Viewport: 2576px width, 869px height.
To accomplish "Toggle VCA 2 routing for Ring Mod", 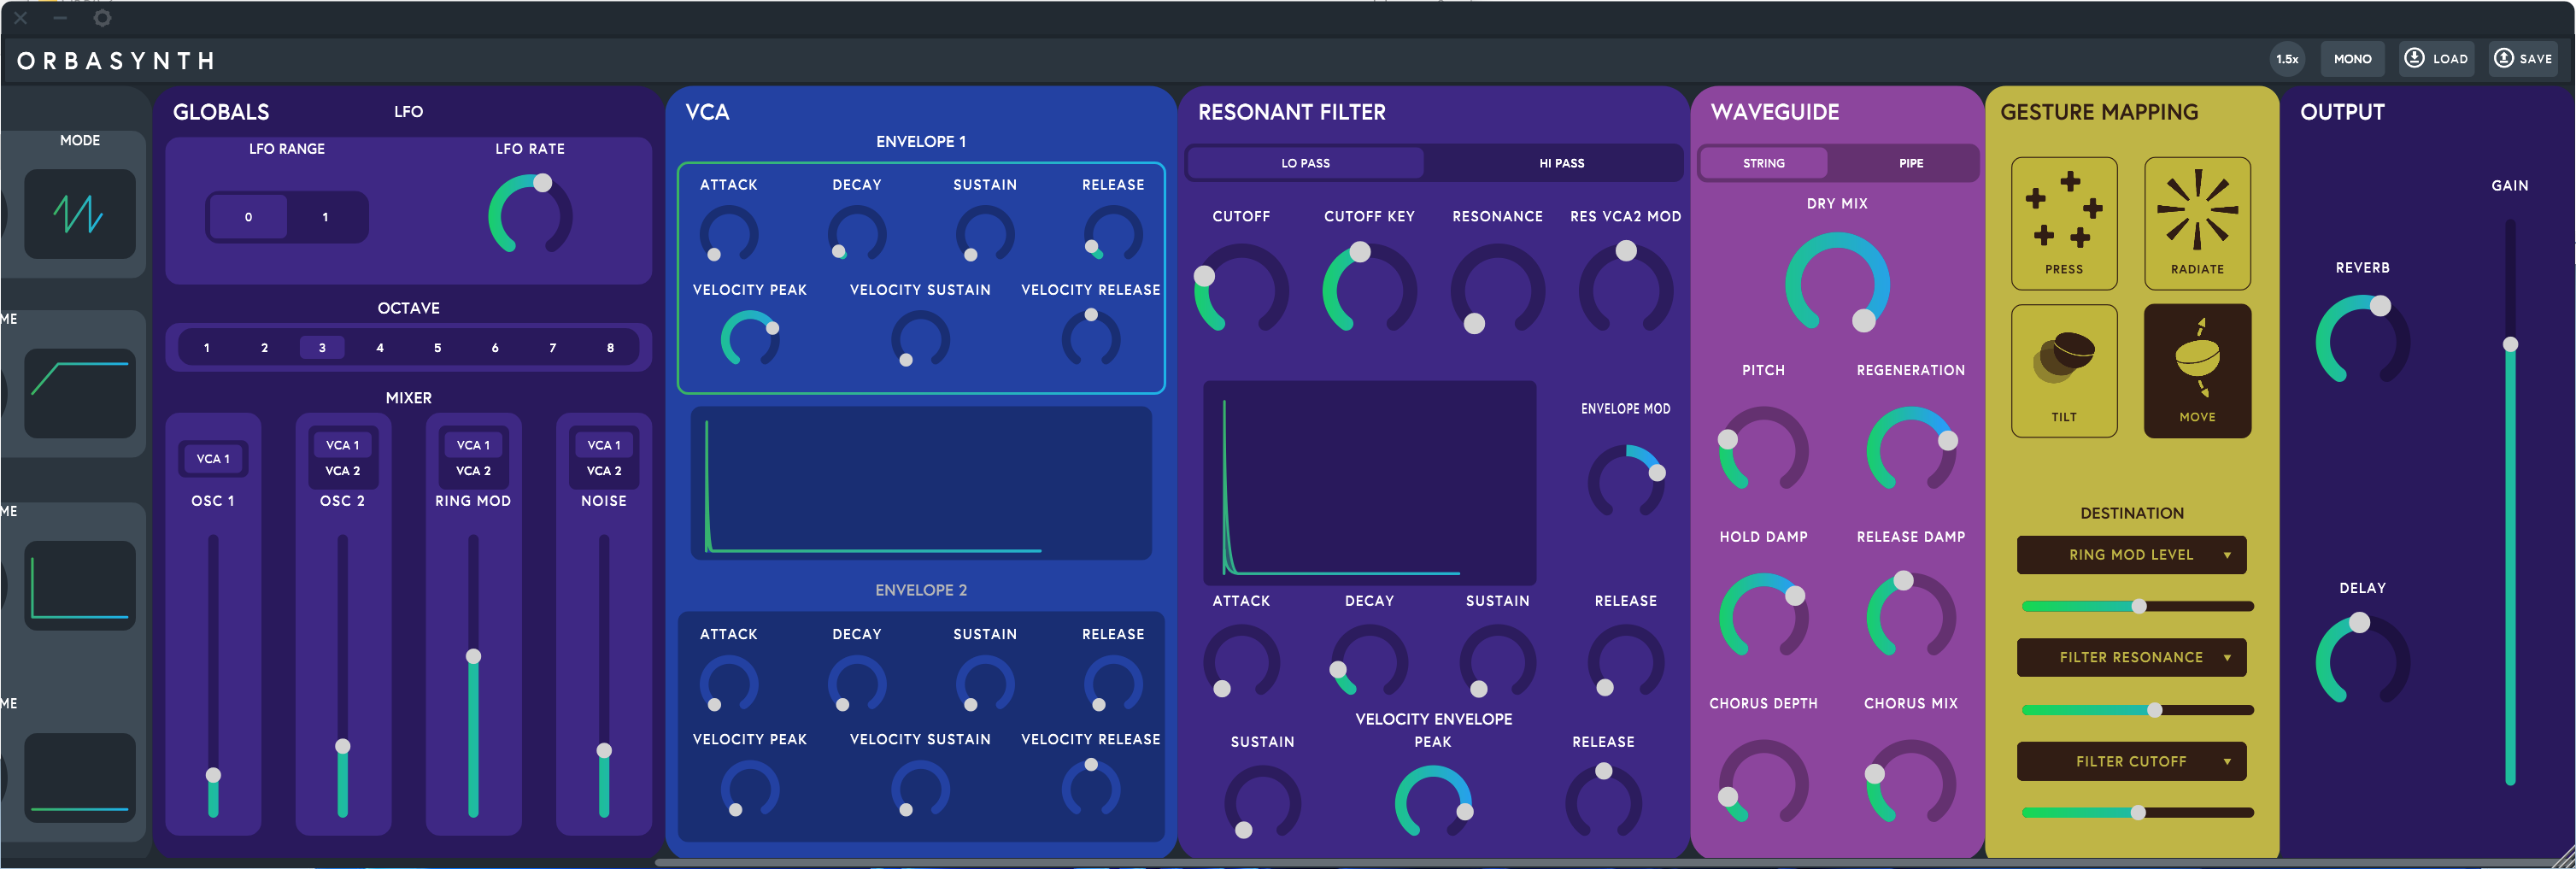I will pyautogui.click(x=473, y=471).
